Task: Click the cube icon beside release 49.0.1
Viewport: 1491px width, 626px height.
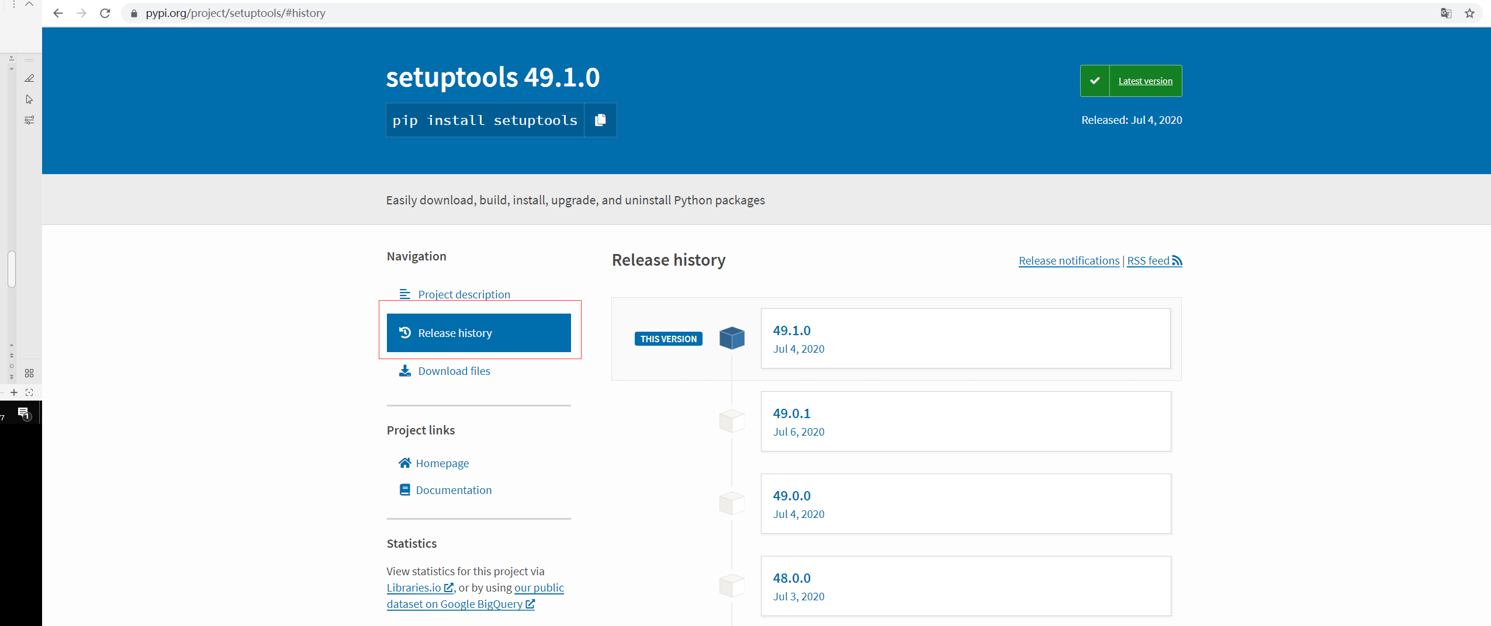Action: click(x=732, y=421)
